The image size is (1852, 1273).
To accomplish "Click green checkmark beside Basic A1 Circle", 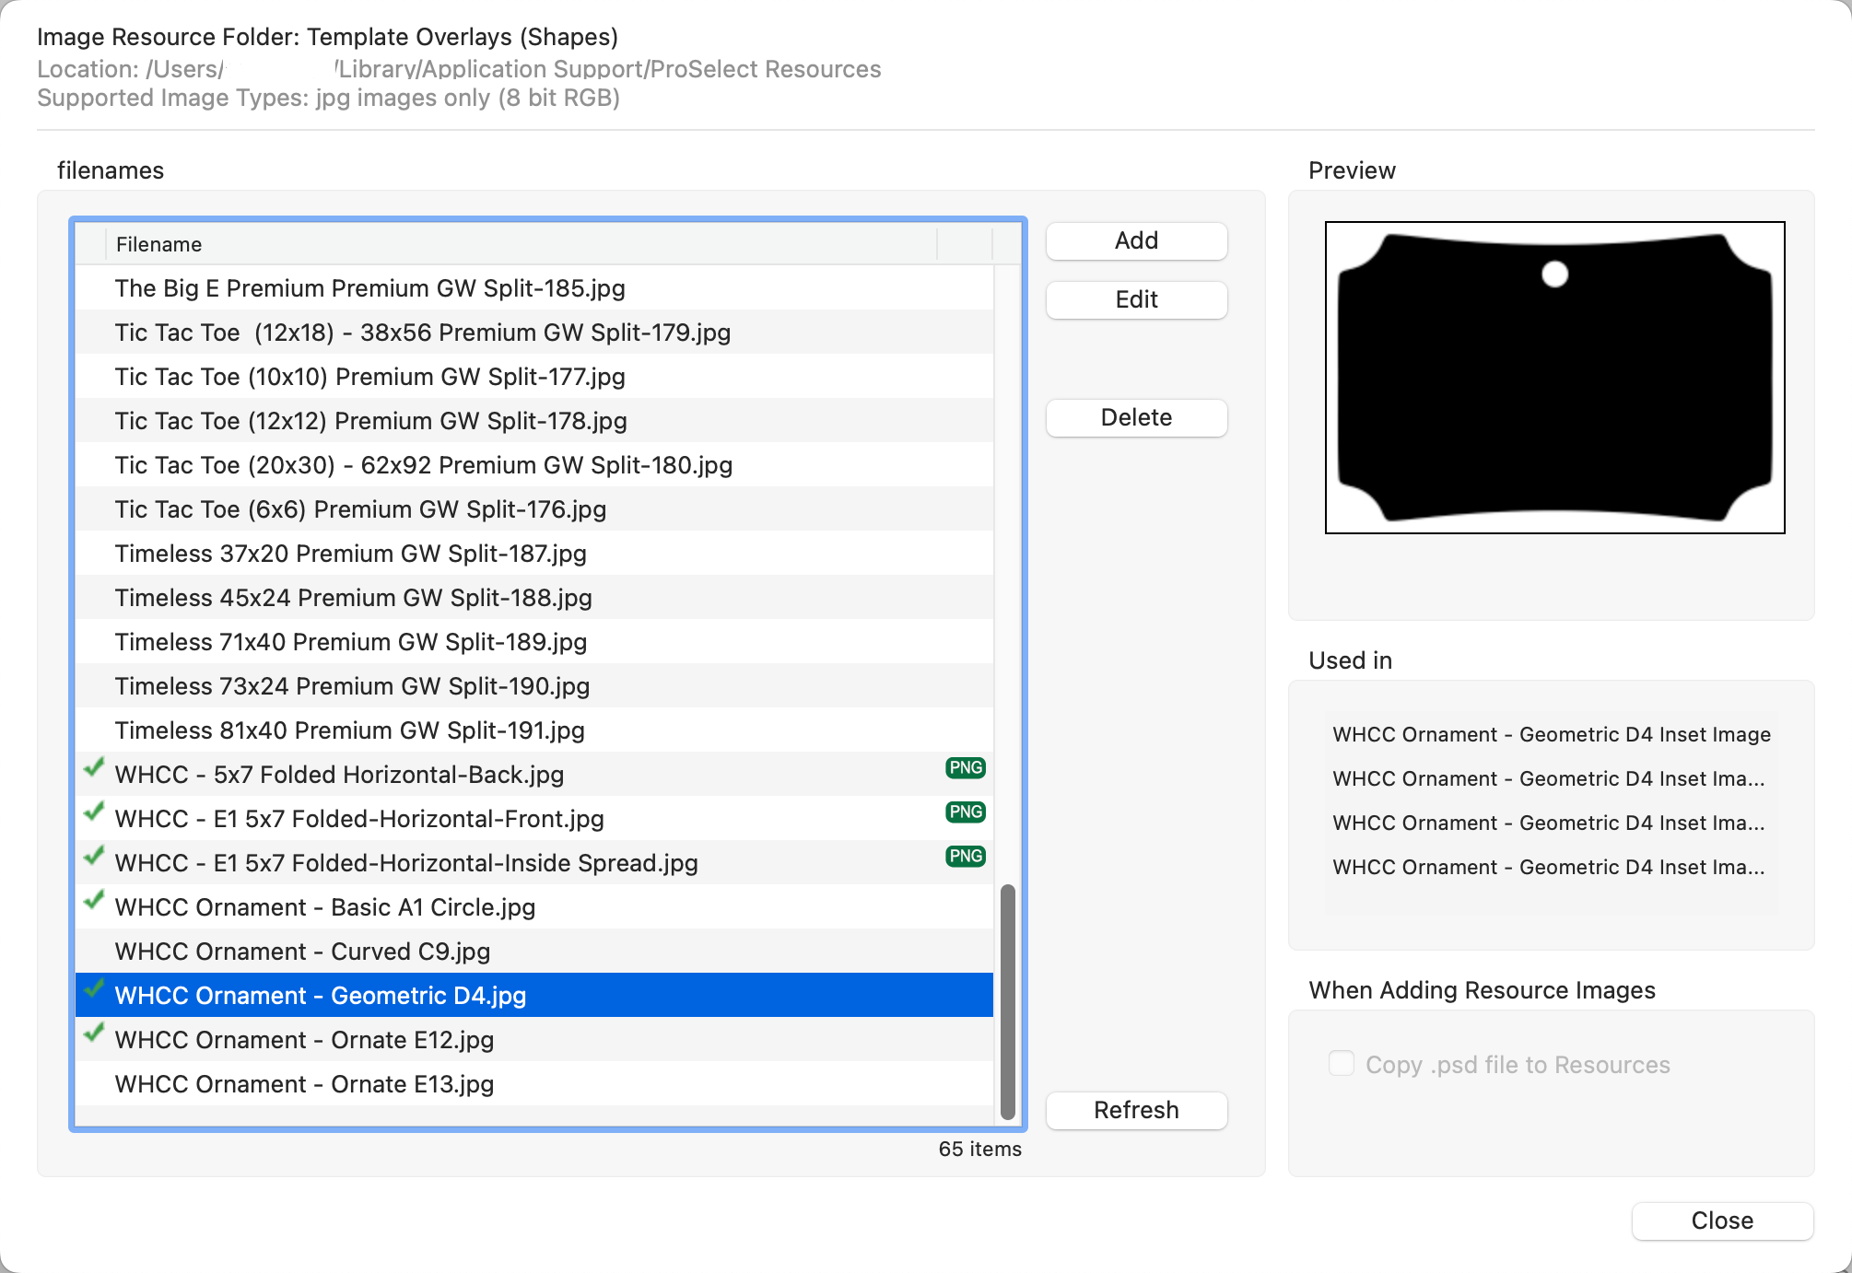I will (x=94, y=901).
